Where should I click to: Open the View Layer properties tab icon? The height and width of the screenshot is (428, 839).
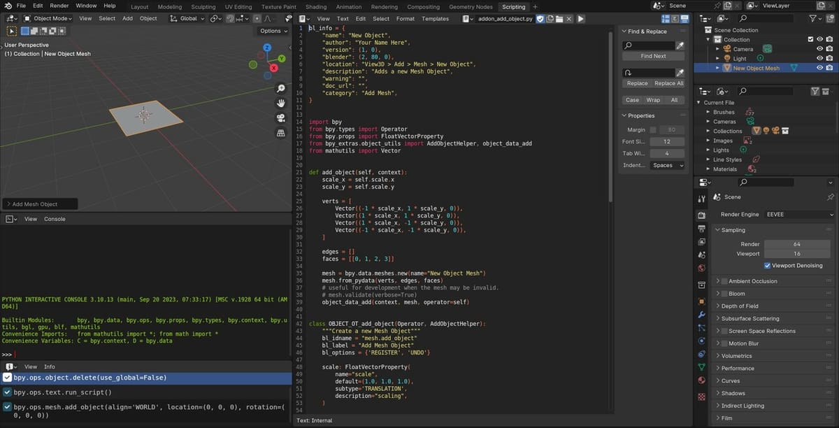tap(701, 243)
